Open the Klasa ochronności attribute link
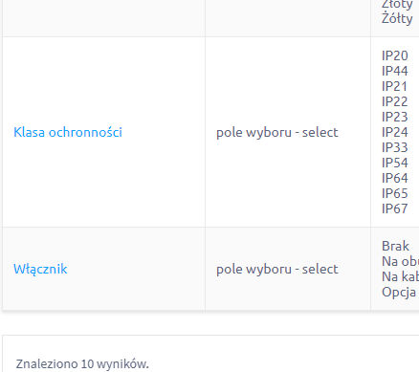Screen dimensions: 419x372 (x=68, y=132)
